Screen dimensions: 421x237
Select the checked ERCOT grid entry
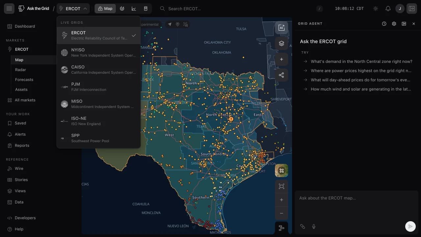click(99, 36)
